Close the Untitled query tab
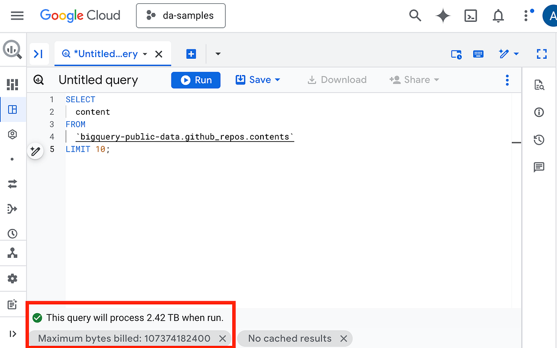Image resolution: width=557 pixels, height=348 pixels. click(x=159, y=54)
